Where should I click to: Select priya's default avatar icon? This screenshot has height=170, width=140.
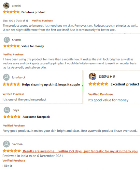pos(7,110)
